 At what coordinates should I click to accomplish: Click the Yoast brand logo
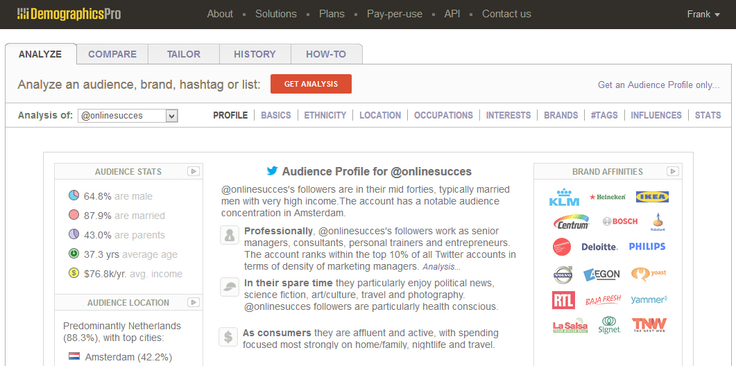pyautogui.click(x=648, y=273)
